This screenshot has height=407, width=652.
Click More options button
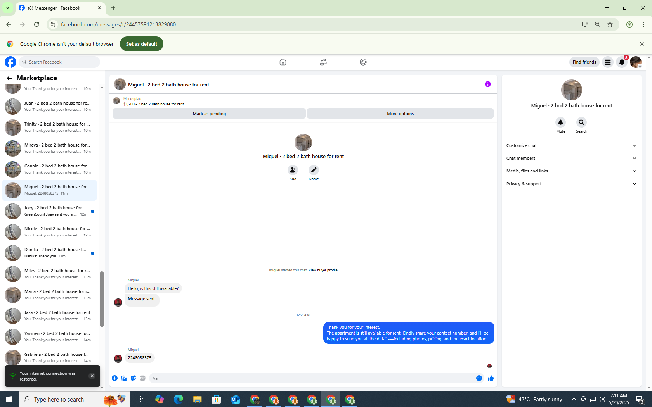400,114
